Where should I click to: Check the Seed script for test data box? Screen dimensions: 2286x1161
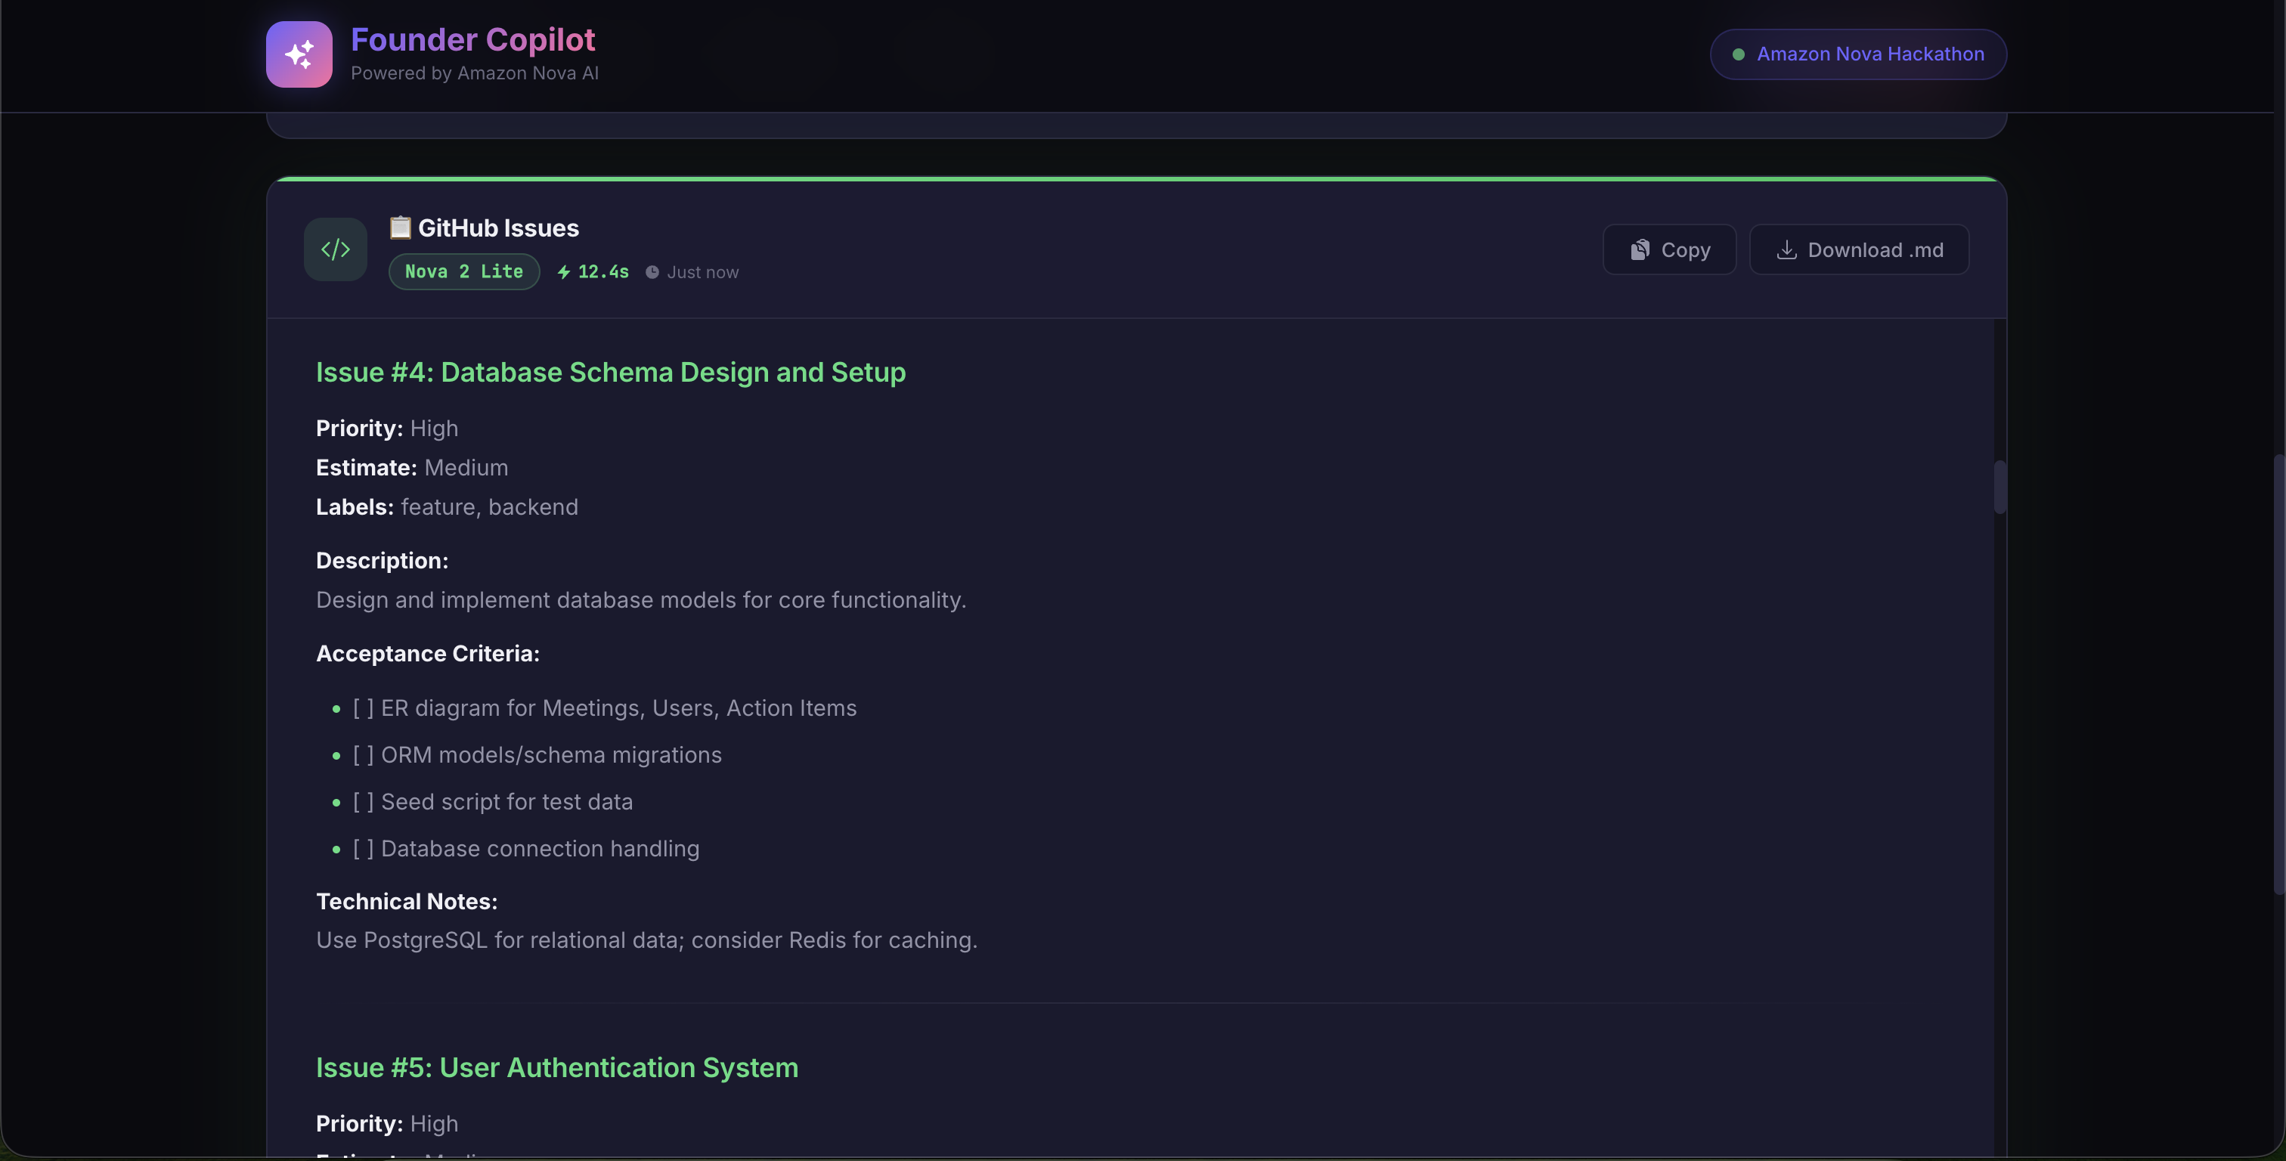coord(363,801)
